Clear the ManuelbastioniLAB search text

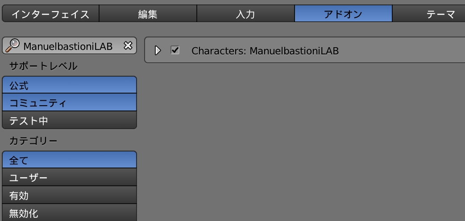pos(128,45)
